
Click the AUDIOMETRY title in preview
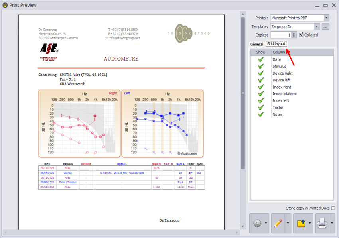click(121, 59)
